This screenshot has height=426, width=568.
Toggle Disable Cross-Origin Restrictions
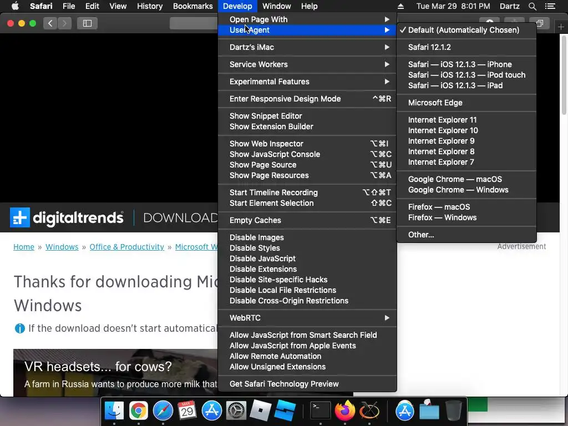click(307, 301)
